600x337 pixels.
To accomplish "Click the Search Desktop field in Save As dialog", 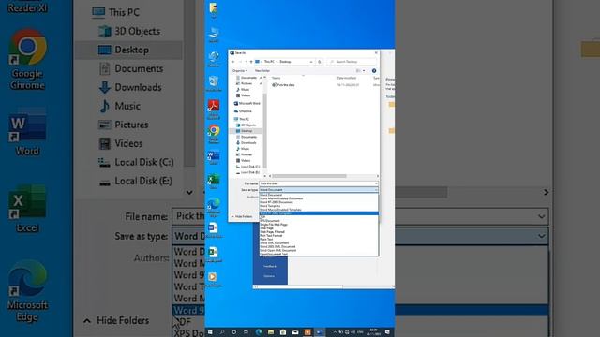I will point(352,62).
